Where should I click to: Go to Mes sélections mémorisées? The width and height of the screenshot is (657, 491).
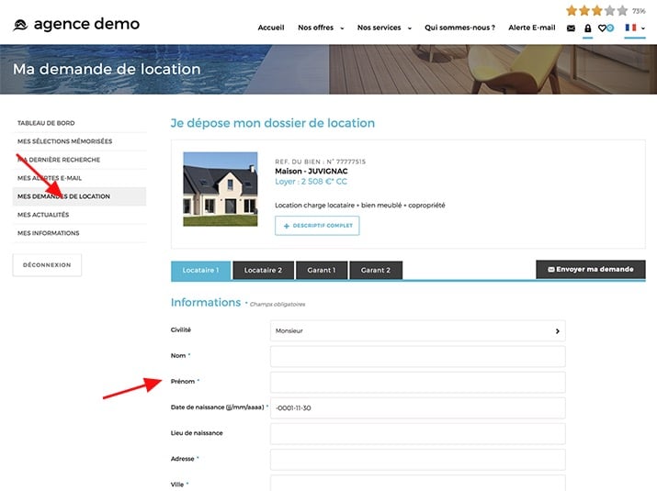pyautogui.click(x=64, y=141)
